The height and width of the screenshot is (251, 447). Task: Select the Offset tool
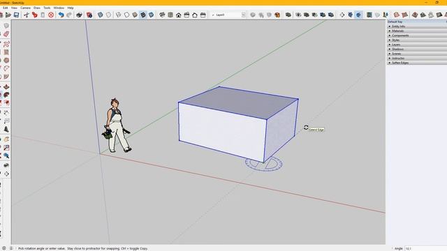[x=6, y=102]
